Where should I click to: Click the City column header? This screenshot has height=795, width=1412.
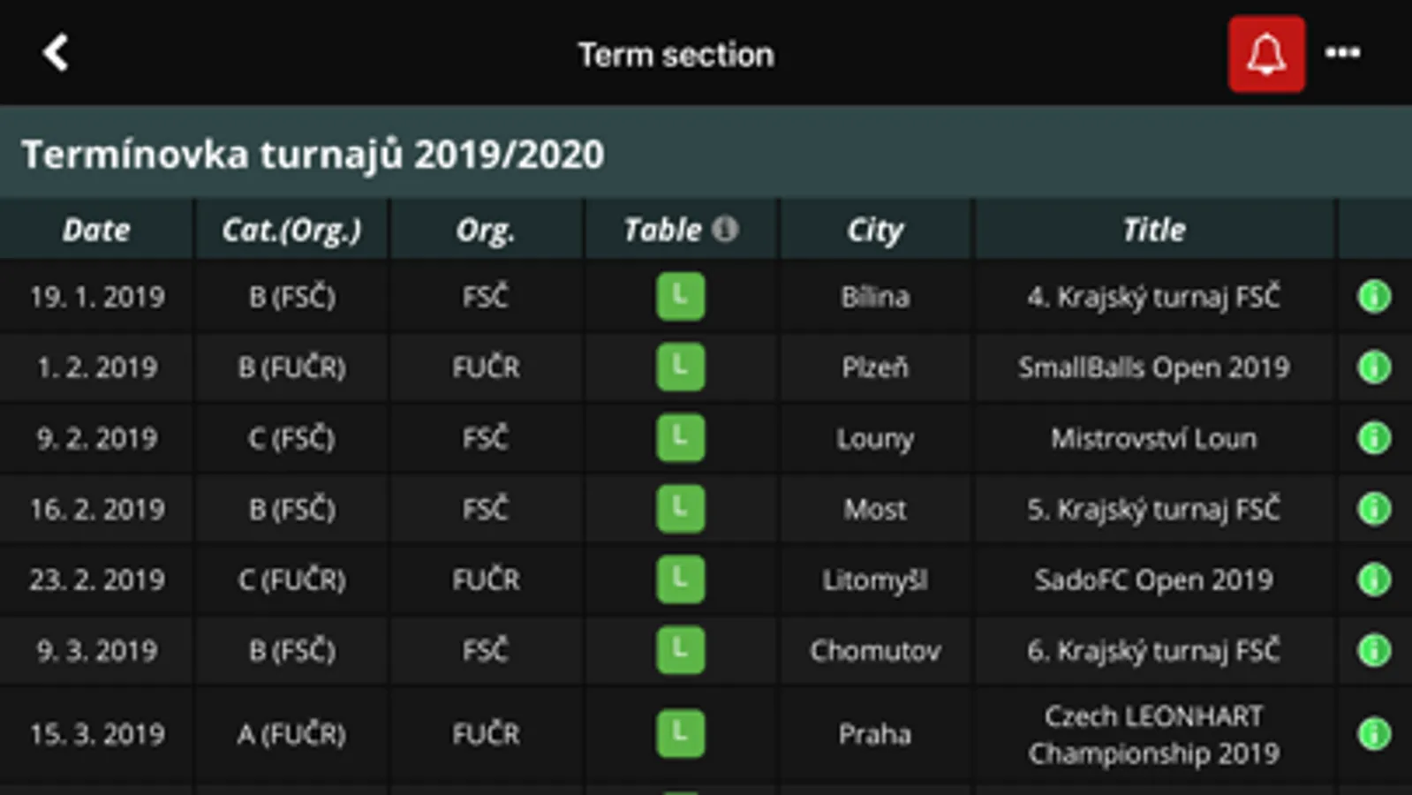(x=875, y=230)
